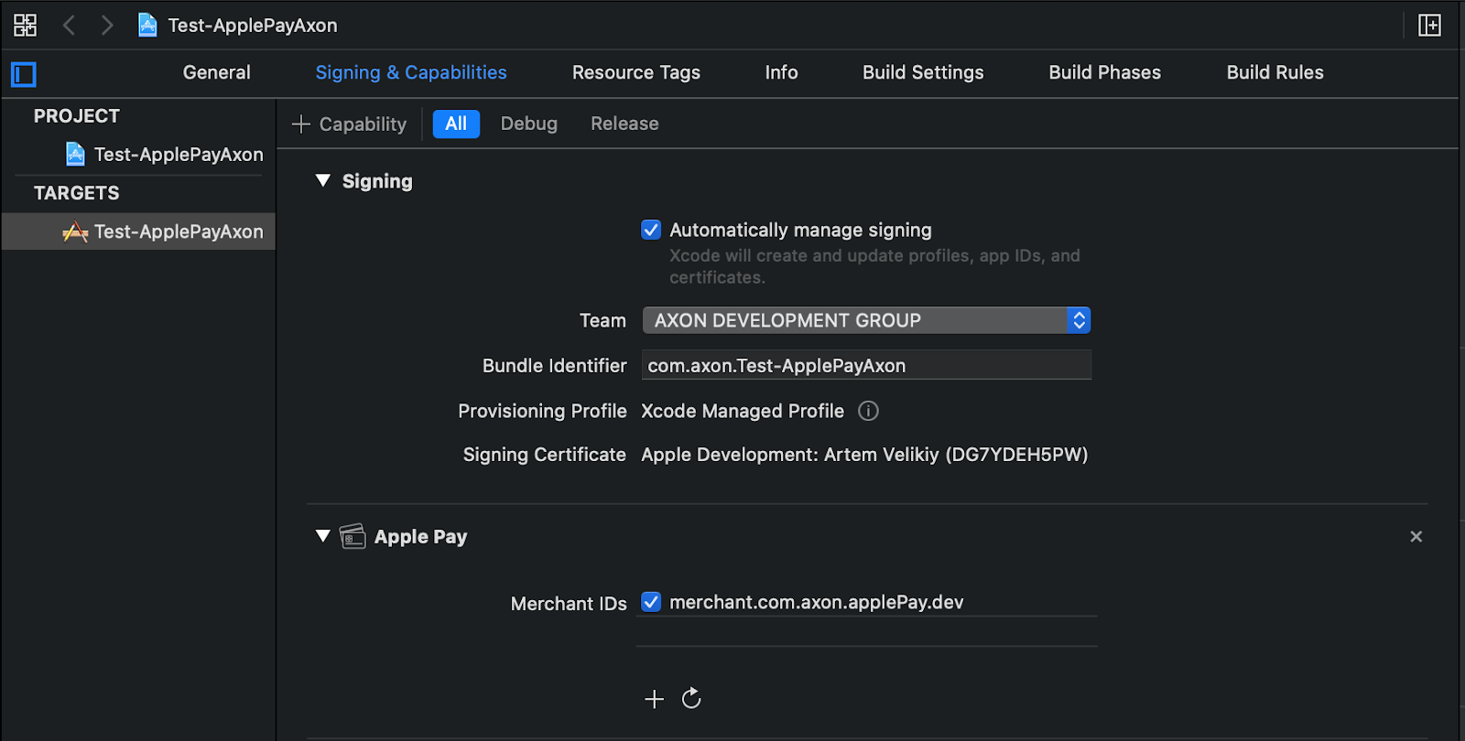Click the Xcode Managed Profile text
The height and width of the screenshot is (741, 1465).
[743, 411]
